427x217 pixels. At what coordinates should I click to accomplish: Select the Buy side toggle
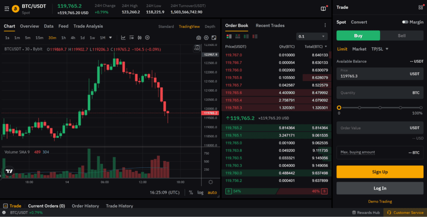pyautogui.click(x=358, y=36)
